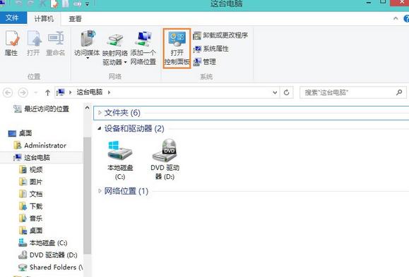Click navigation pane scroll up arrow
The height and width of the screenshot is (277, 409).
(x=87, y=108)
